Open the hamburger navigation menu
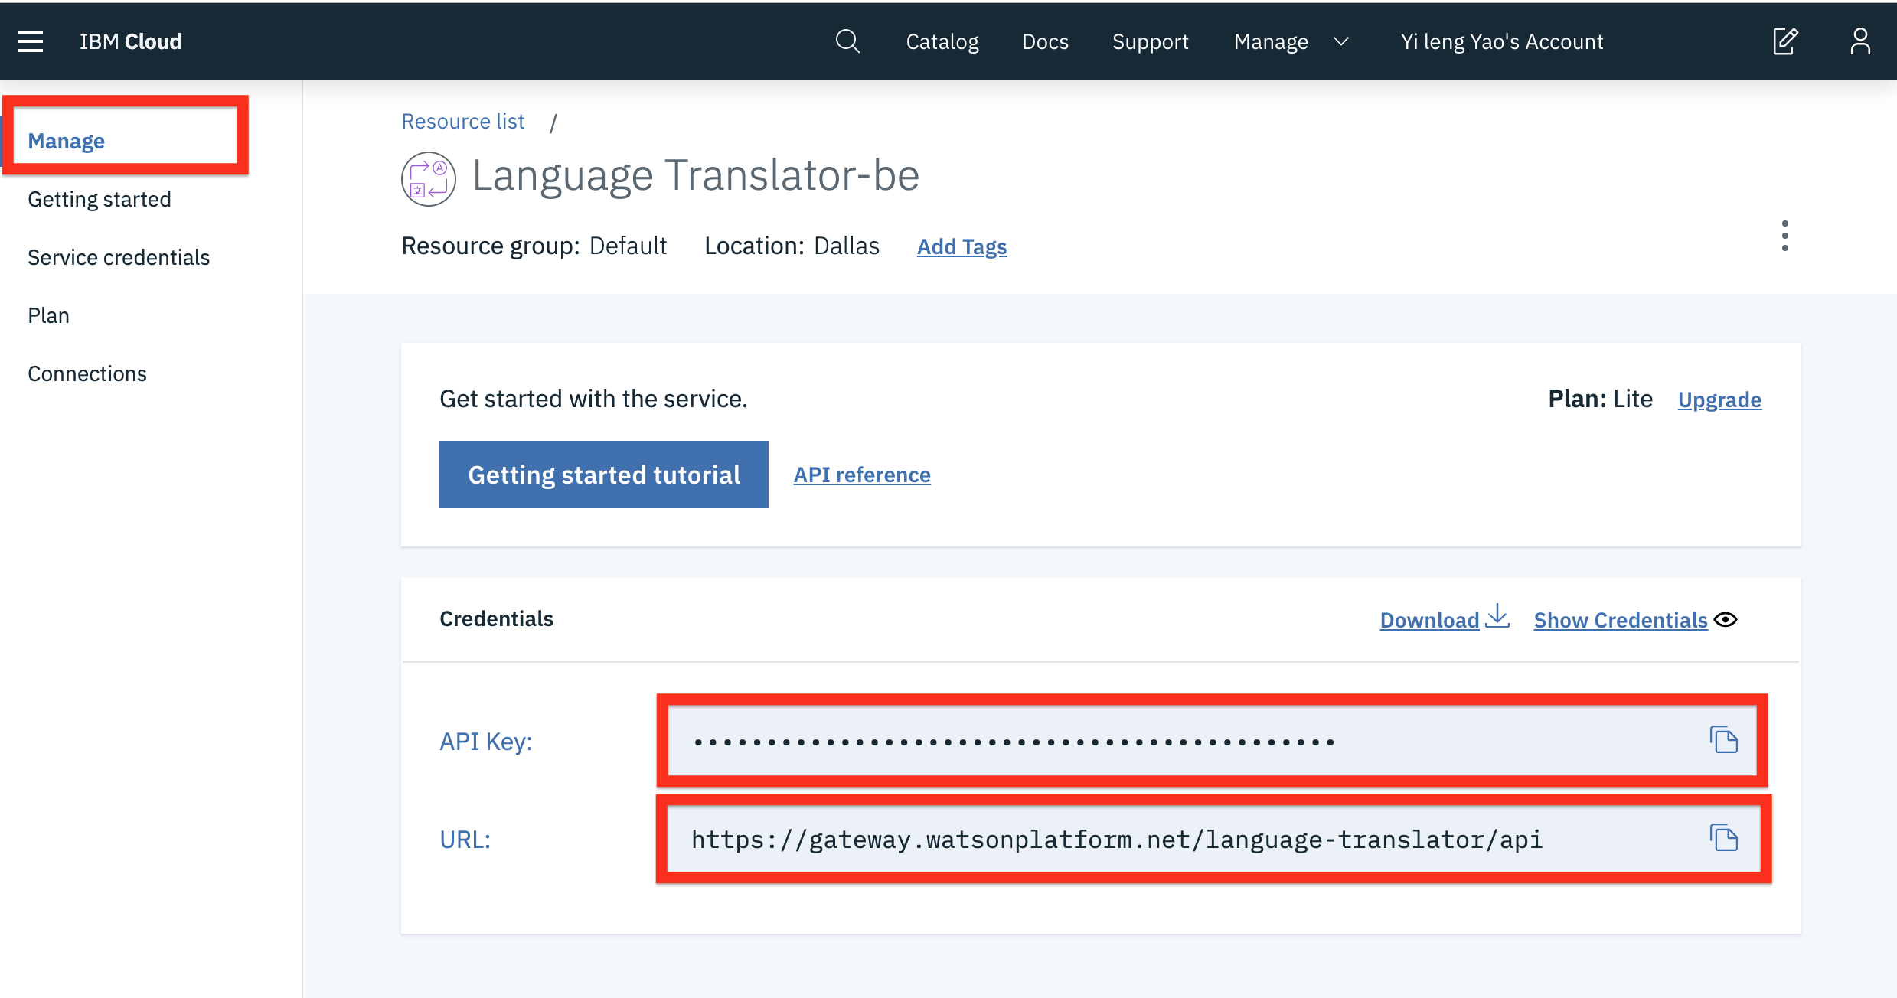 pyautogui.click(x=31, y=41)
